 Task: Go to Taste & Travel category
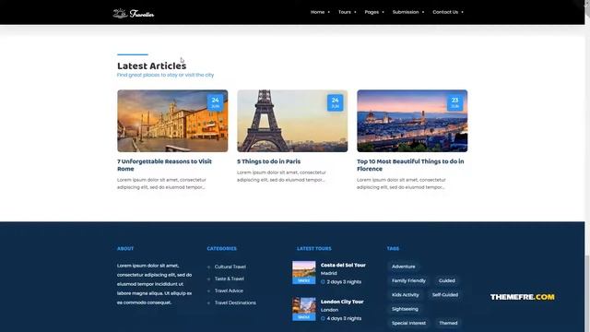(230, 279)
